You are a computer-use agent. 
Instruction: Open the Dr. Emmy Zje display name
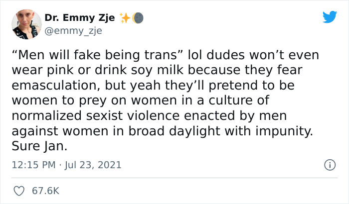coord(80,18)
